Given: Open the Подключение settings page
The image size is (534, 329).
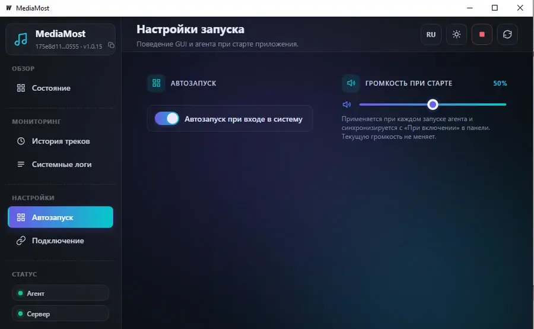Looking at the screenshot, I should pyautogui.click(x=61, y=241).
